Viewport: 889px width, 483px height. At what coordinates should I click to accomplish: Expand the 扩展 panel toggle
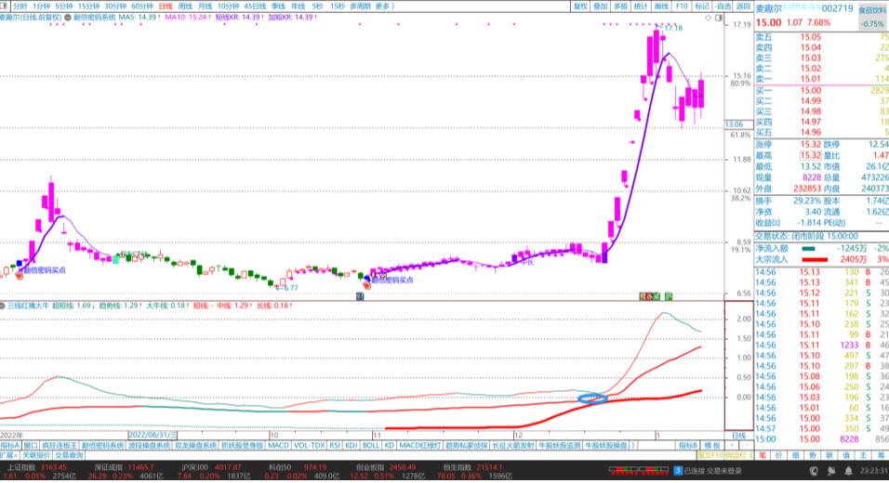9,455
